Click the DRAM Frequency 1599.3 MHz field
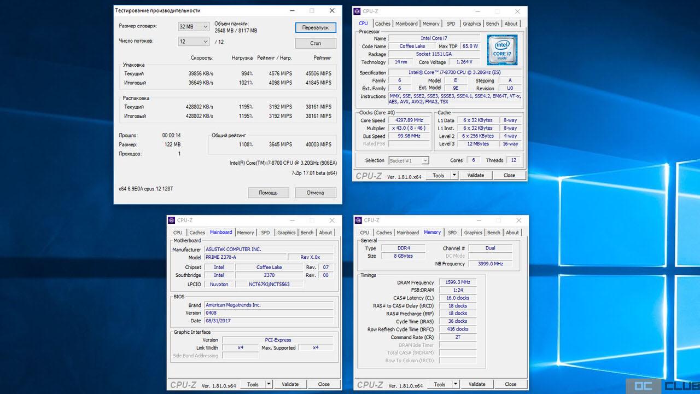The height and width of the screenshot is (394, 700). pyautogui.click(x=458, y=282)
